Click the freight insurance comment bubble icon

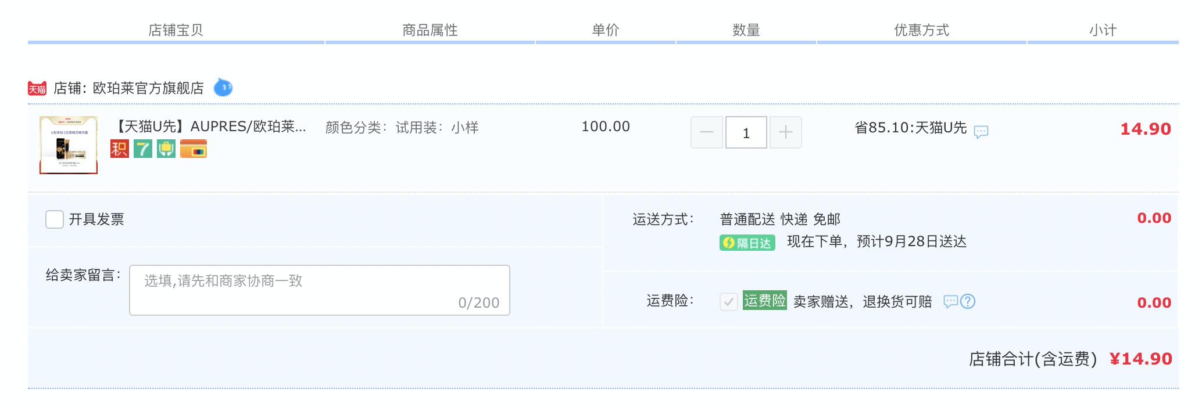coord(950,301)
